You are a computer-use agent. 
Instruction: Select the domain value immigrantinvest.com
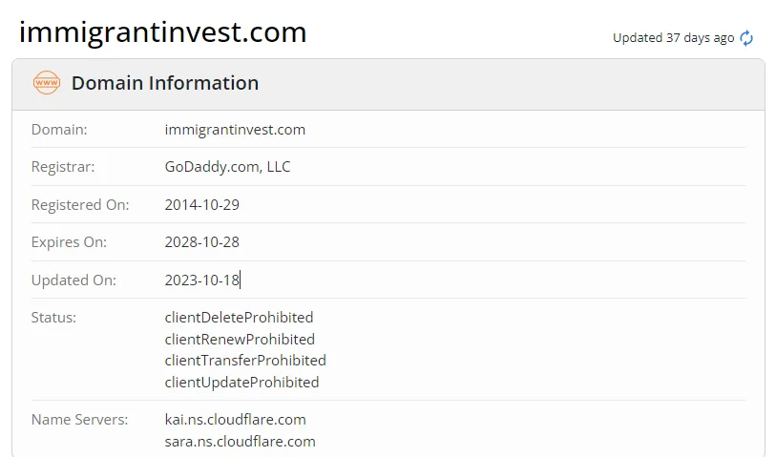235,130
